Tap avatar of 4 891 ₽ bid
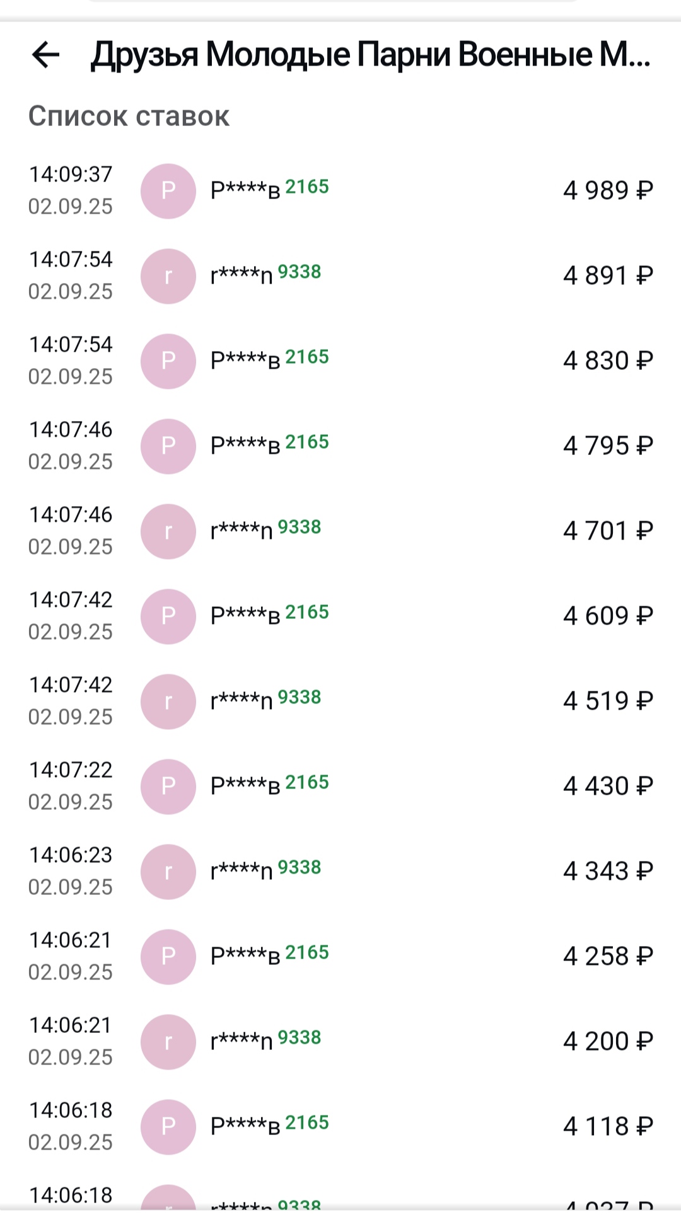 (168, 276)
